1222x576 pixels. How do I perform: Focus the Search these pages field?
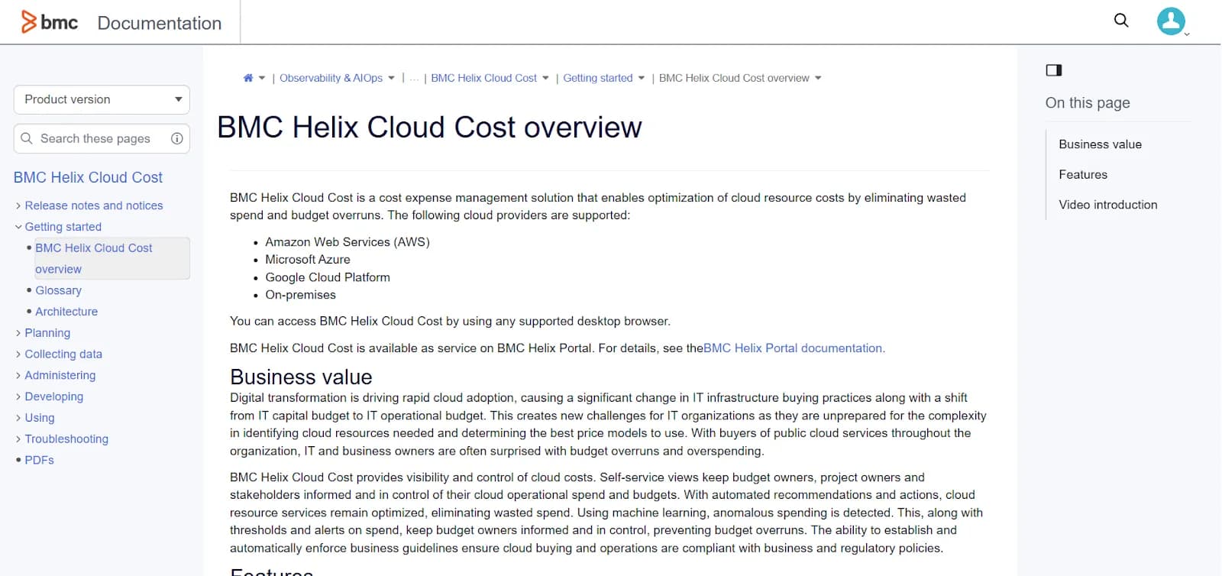point(102,138)
